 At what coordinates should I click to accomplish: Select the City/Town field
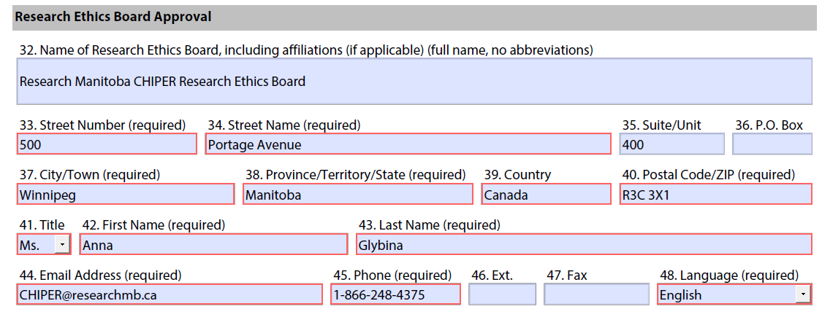(x=125, y=195)
